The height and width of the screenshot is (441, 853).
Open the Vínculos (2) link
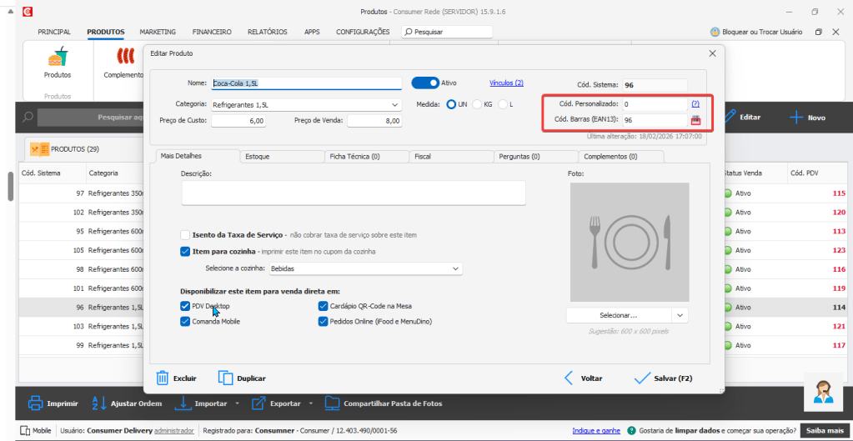click(506, 83)
